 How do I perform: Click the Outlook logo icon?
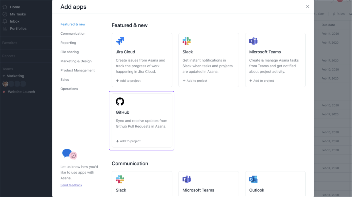point(253,179)
